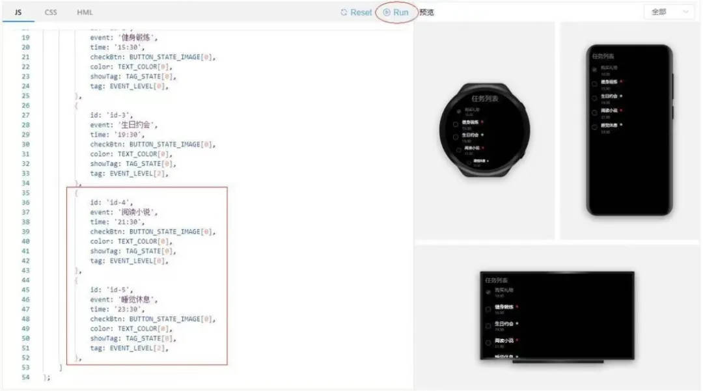Check 健身锻炼 task in TV preview
Screen dimensions: 703x391
488,309
